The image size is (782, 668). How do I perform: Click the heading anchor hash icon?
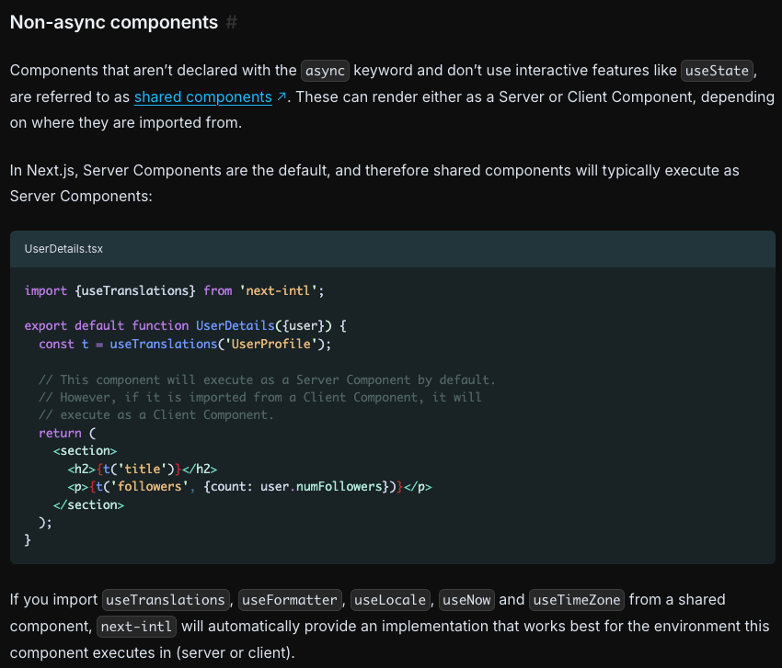tap(231, 22)
